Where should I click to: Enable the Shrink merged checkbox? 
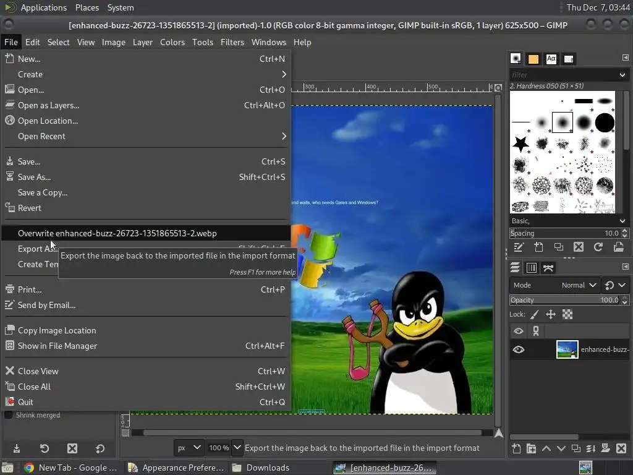pyautogui.click(x=7, y=415)
